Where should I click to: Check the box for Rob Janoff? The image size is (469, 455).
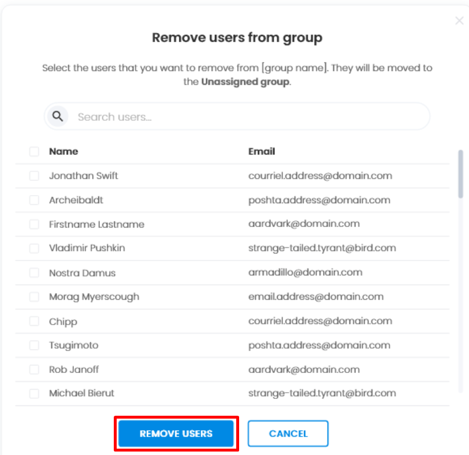point(33,370)
